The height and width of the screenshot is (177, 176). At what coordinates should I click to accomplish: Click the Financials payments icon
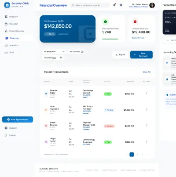pyautogui.click(x=7, y=38)
